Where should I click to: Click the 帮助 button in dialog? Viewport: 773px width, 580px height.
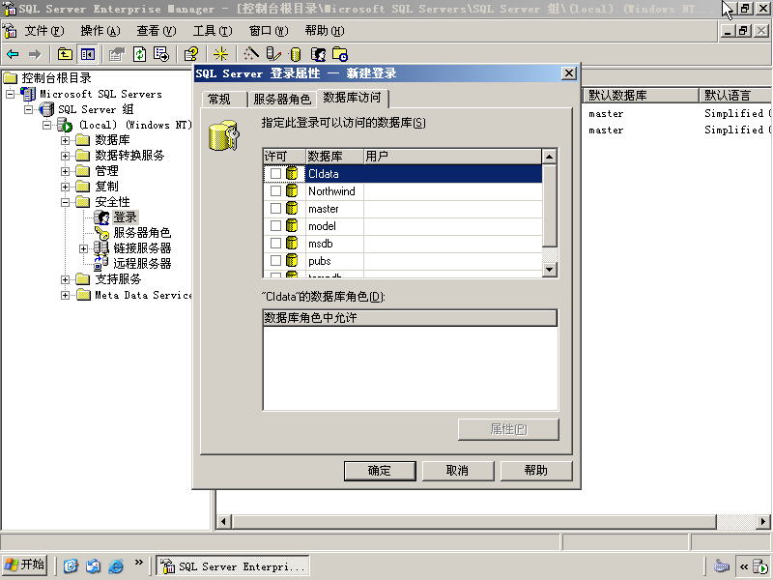click(536, 471)
